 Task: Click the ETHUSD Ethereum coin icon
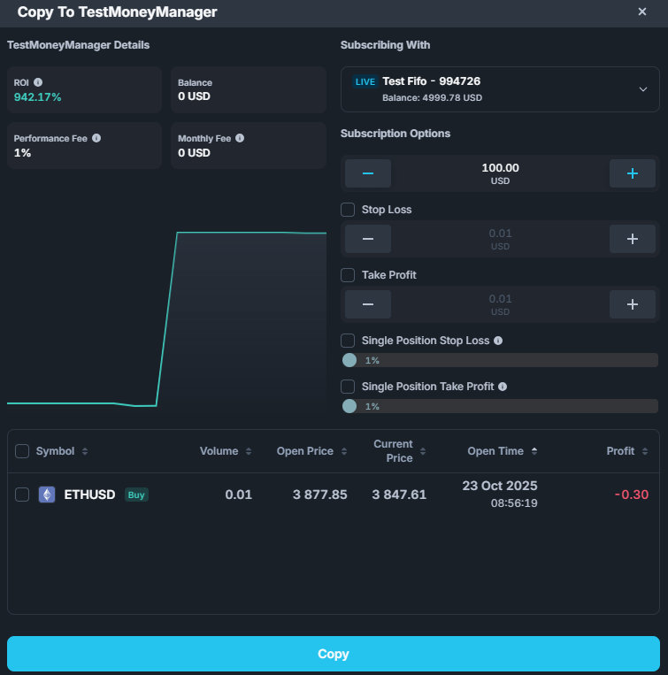pyautogui.click(x=47, y=495)
